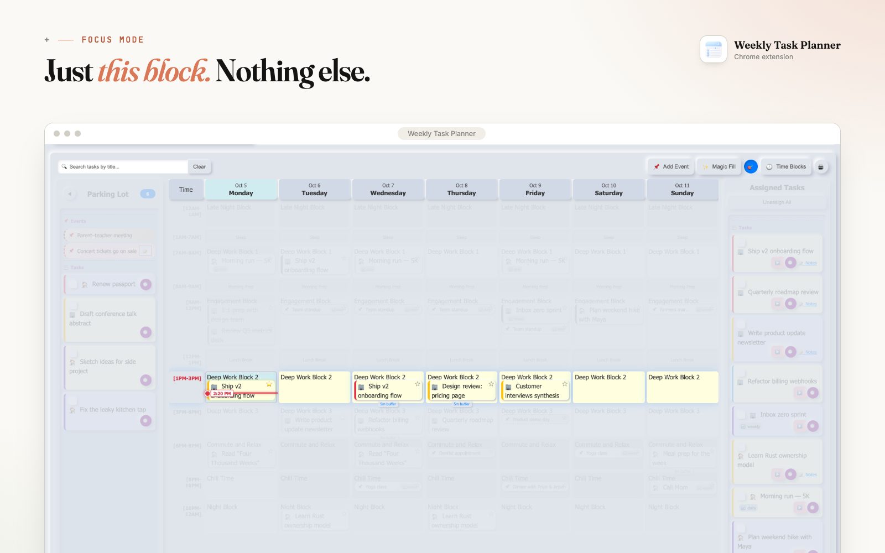Click the Weekly Task Planner extension logo
This screenshot has width=885, height=553.
714,50
